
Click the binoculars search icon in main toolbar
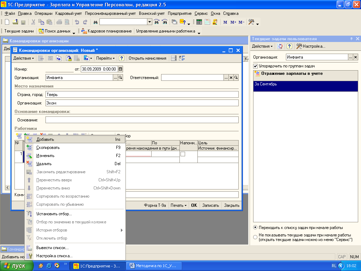click(95, 22)
